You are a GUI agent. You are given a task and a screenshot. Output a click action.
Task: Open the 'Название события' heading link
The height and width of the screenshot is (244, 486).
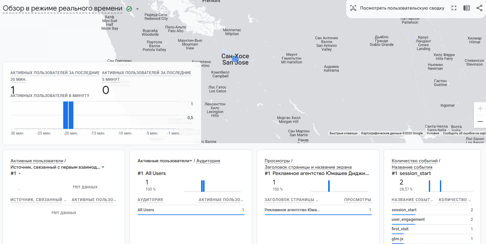click(412, 167)
